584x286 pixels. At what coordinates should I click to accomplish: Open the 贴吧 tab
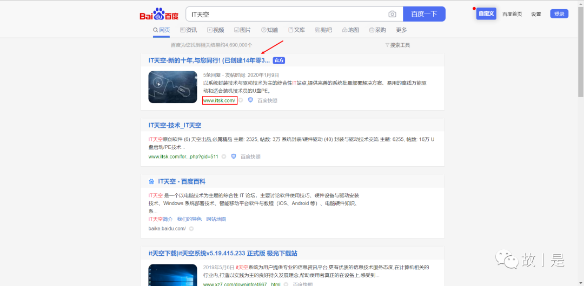324,30
